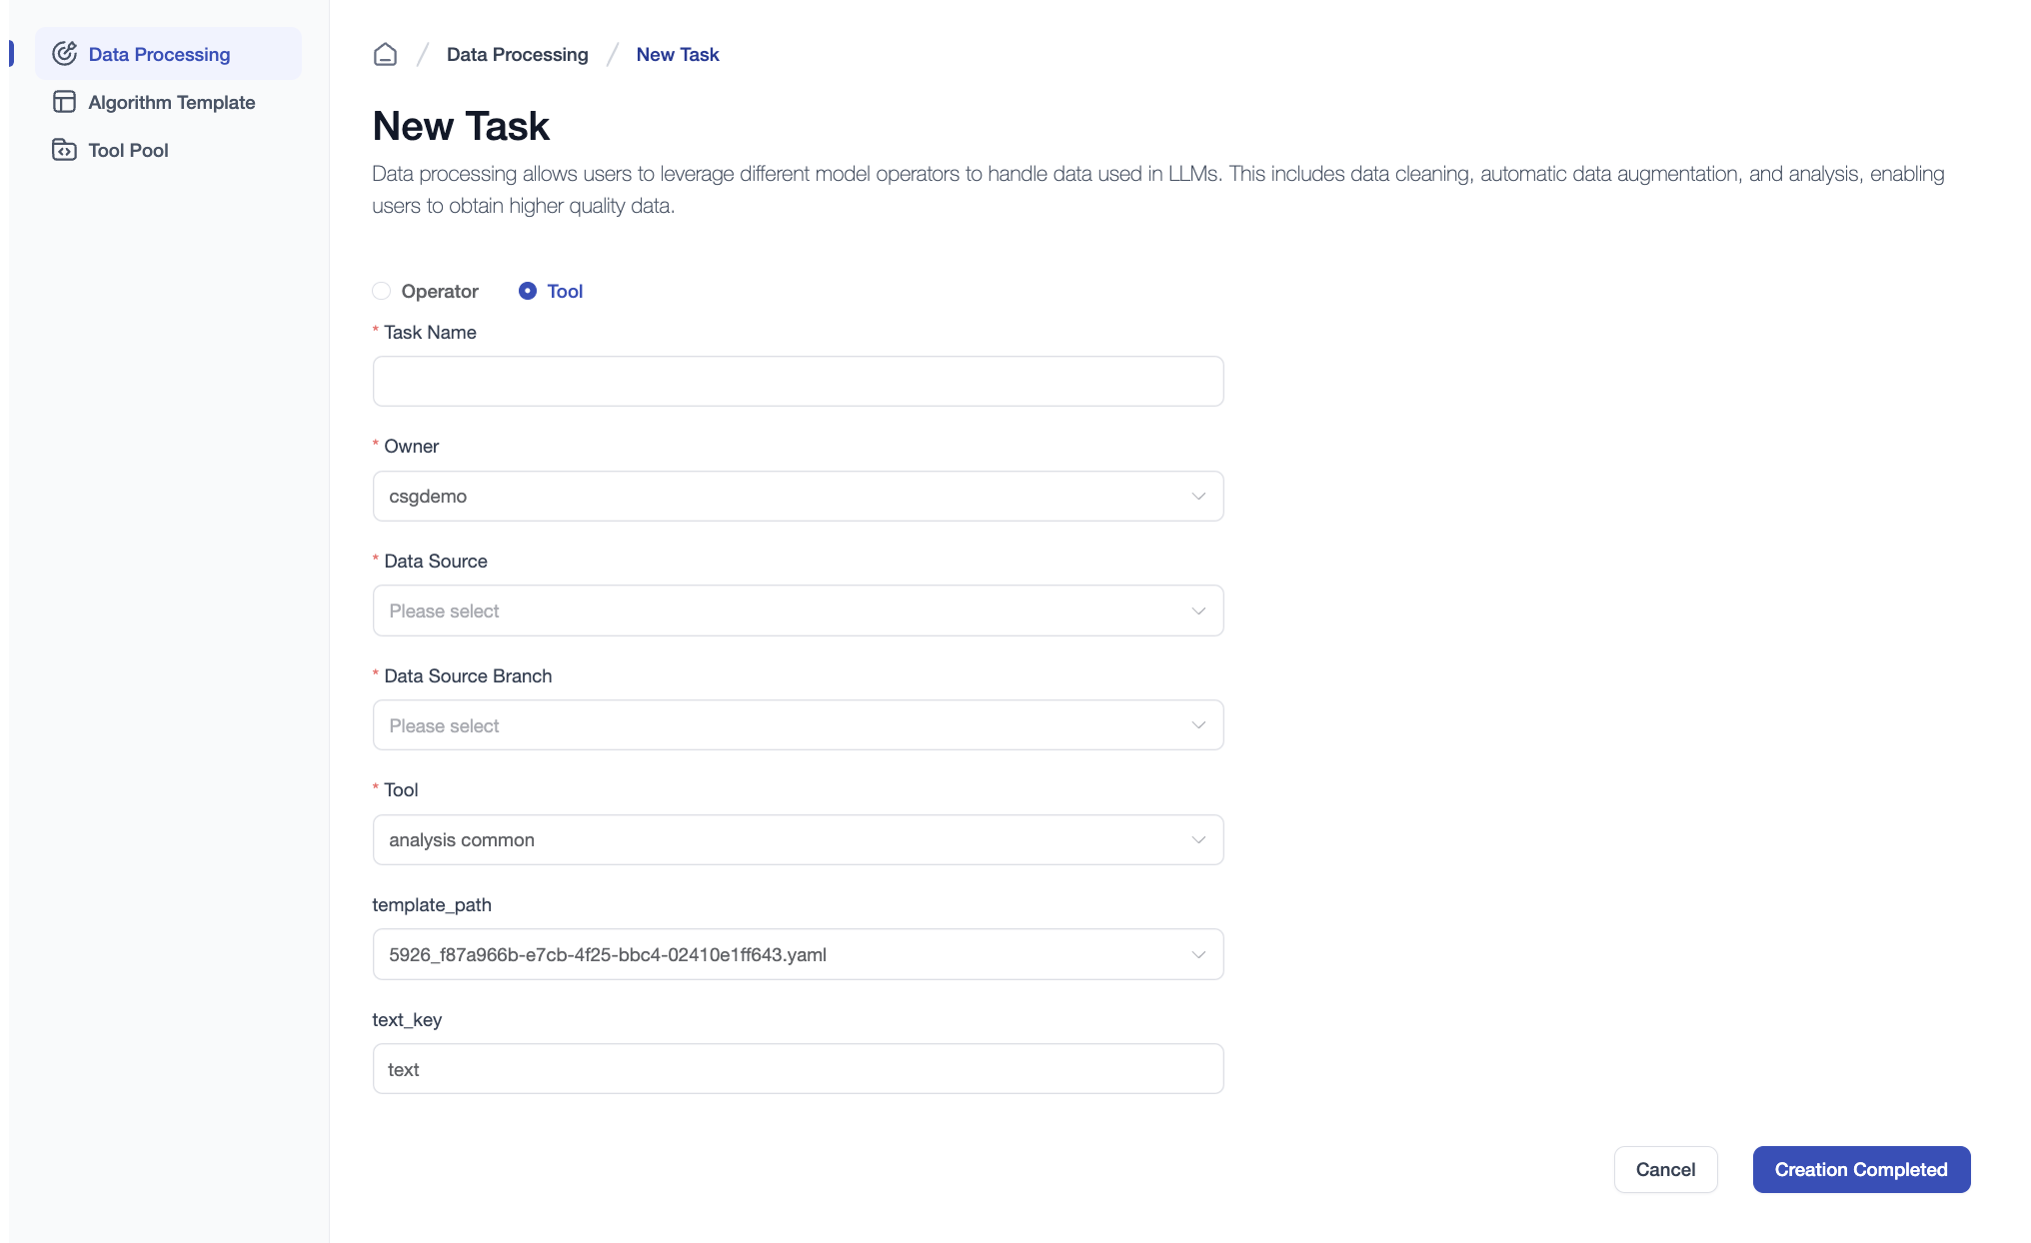Open the Data Source Branch dropdown

pos(797,725)
